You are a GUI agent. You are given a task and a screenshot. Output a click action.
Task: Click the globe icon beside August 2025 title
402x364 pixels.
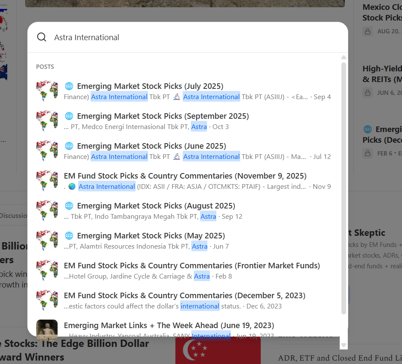[69, 205]
